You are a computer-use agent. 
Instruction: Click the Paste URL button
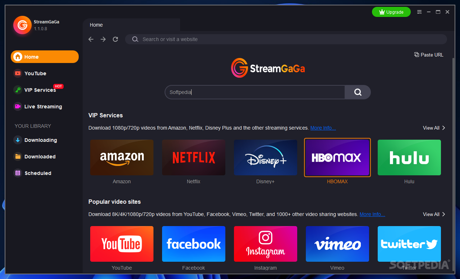coord(429,55)
